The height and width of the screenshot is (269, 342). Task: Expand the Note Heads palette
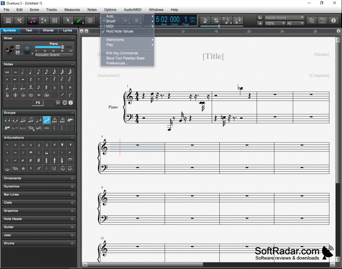click(x=72, y=219)
